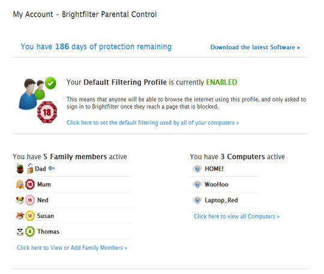Click the large 18 rating badge under Default Profile

(x=47, y=112)
